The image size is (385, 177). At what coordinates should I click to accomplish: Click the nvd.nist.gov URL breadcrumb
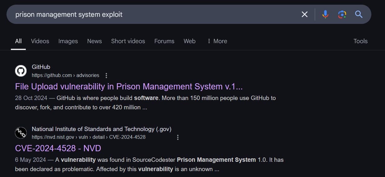click(89, 137)
